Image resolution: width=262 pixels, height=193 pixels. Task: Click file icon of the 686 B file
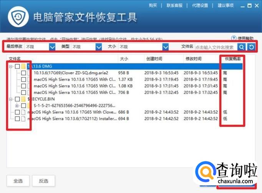coord(23,112)
